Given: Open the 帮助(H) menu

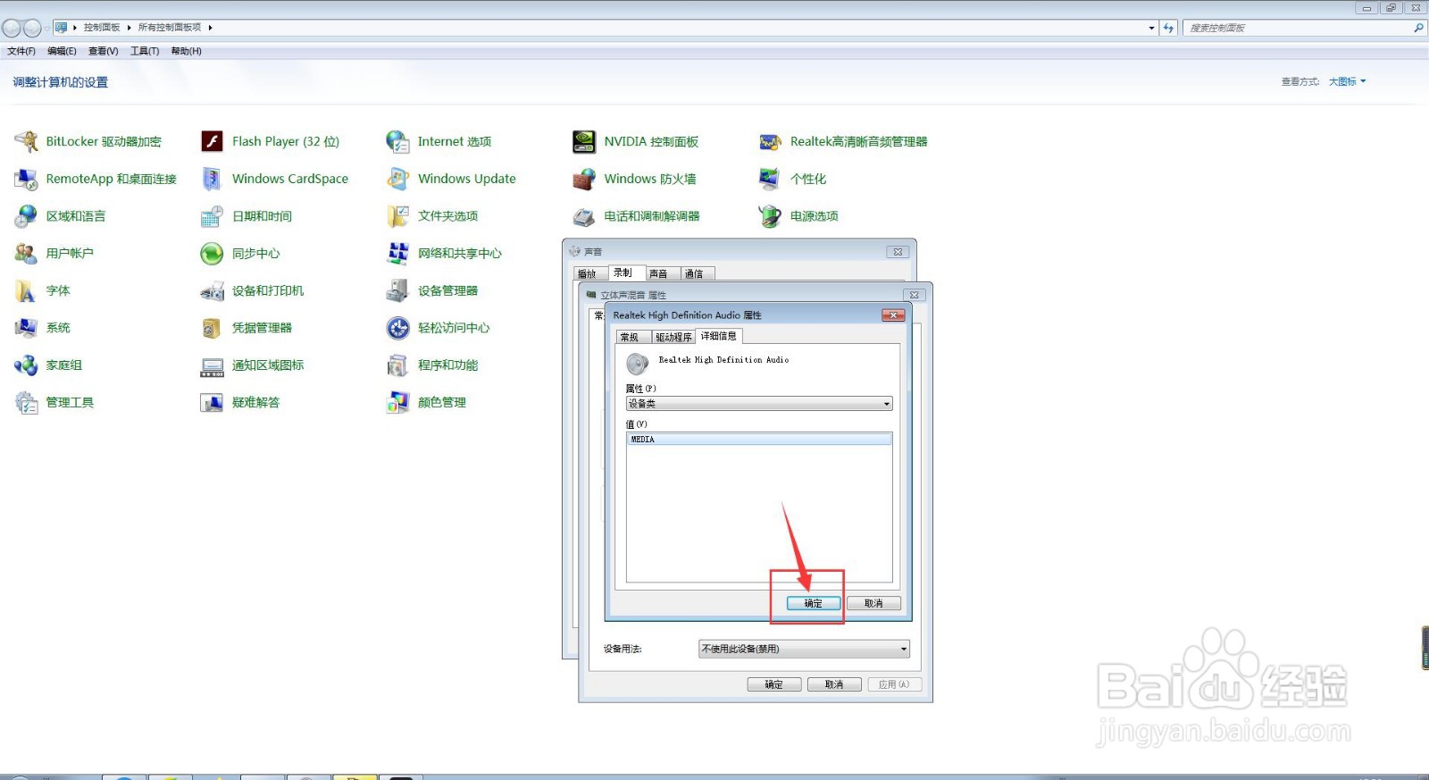Looking at the screenshot, I should point(186,51).
